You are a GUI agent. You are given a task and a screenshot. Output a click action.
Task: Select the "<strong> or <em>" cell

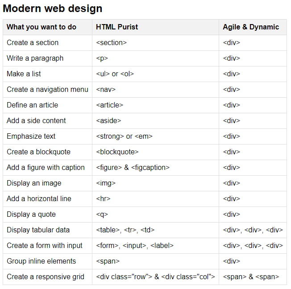(x=124, y=136)
